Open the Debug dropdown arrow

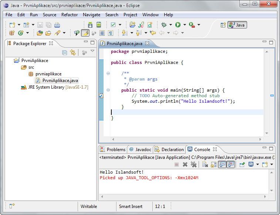171,25
